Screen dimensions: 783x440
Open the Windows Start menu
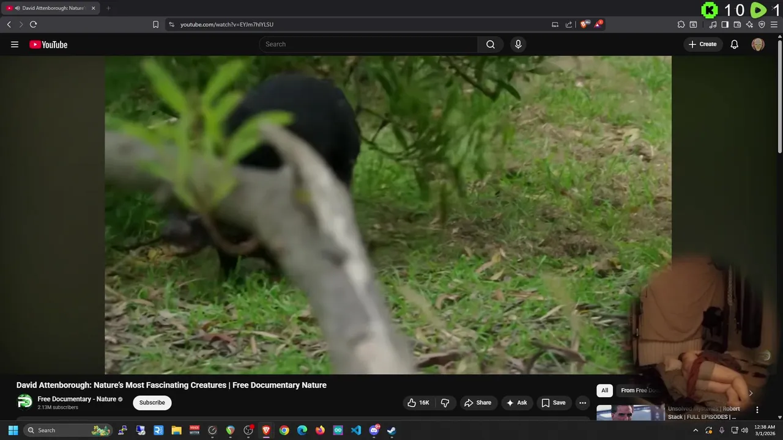[x=13, y=430]
